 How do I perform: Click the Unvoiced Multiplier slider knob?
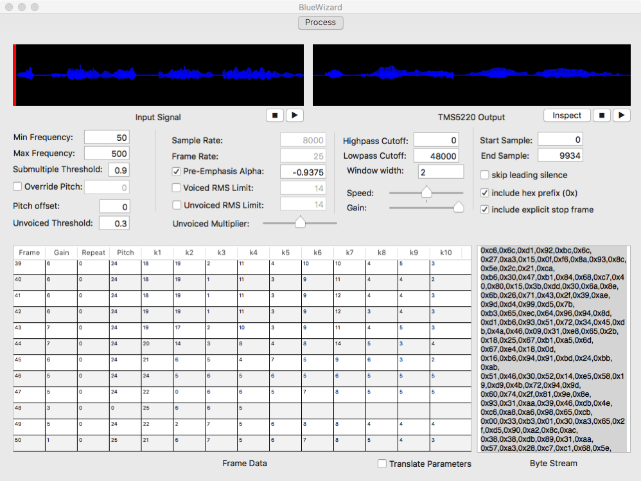click(299, 222)
